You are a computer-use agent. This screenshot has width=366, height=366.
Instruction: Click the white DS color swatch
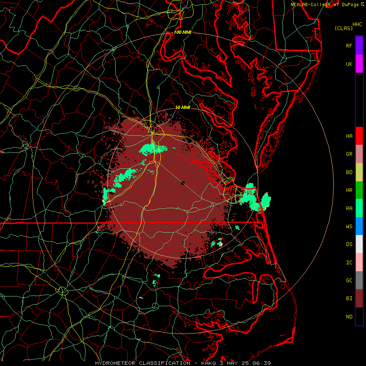coord(359,244)
